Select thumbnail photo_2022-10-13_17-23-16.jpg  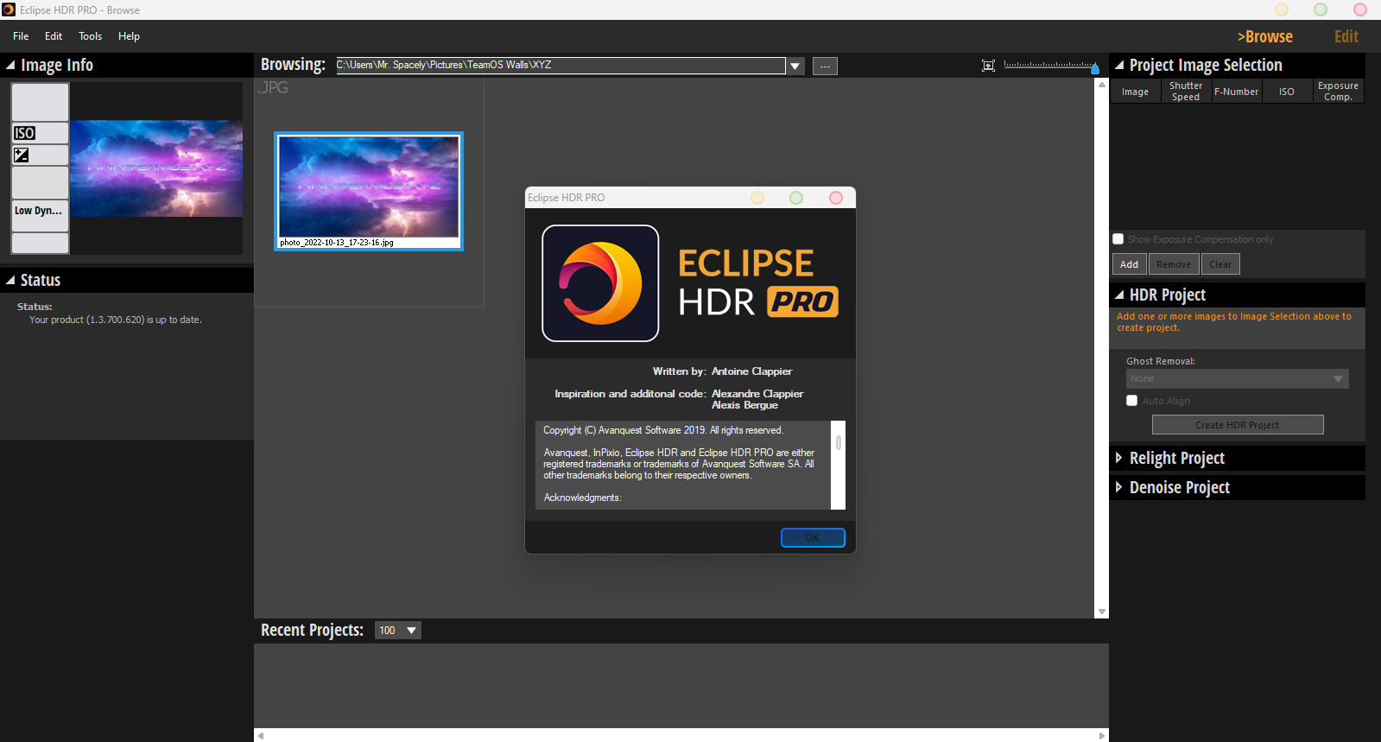pos(369,191)
